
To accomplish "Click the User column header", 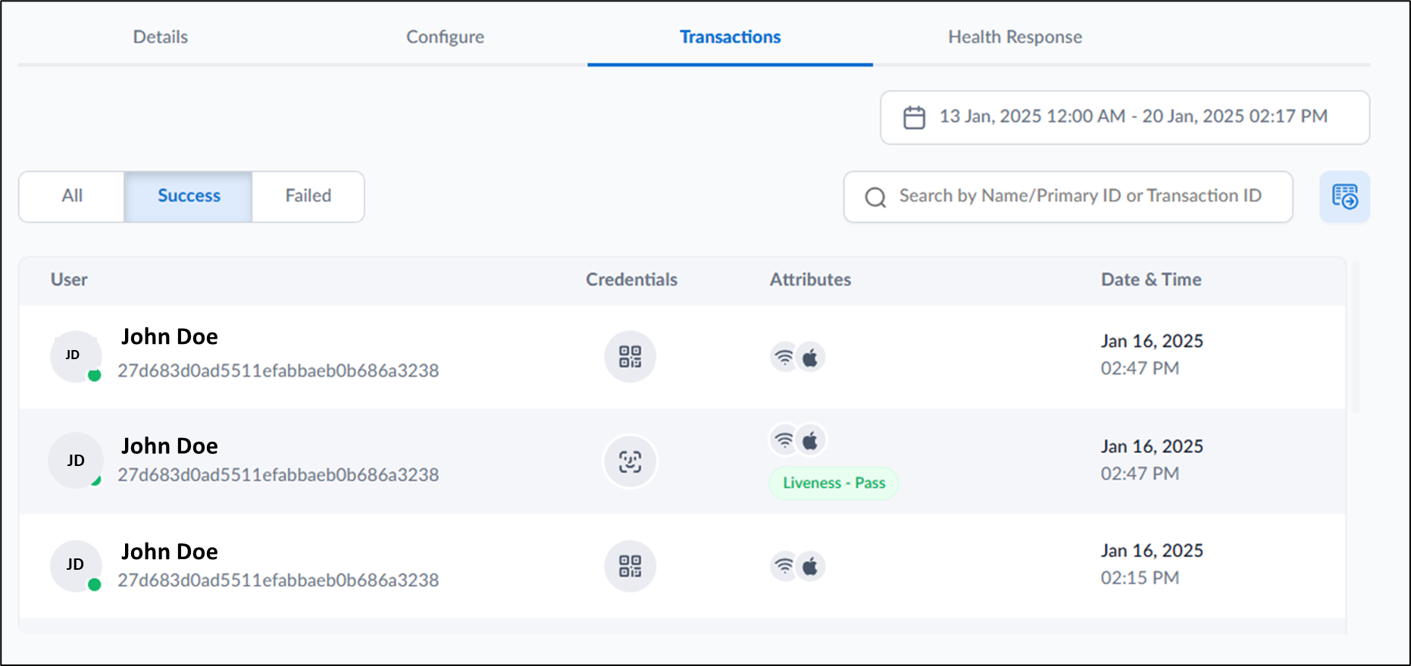I will tap(69, 280).
